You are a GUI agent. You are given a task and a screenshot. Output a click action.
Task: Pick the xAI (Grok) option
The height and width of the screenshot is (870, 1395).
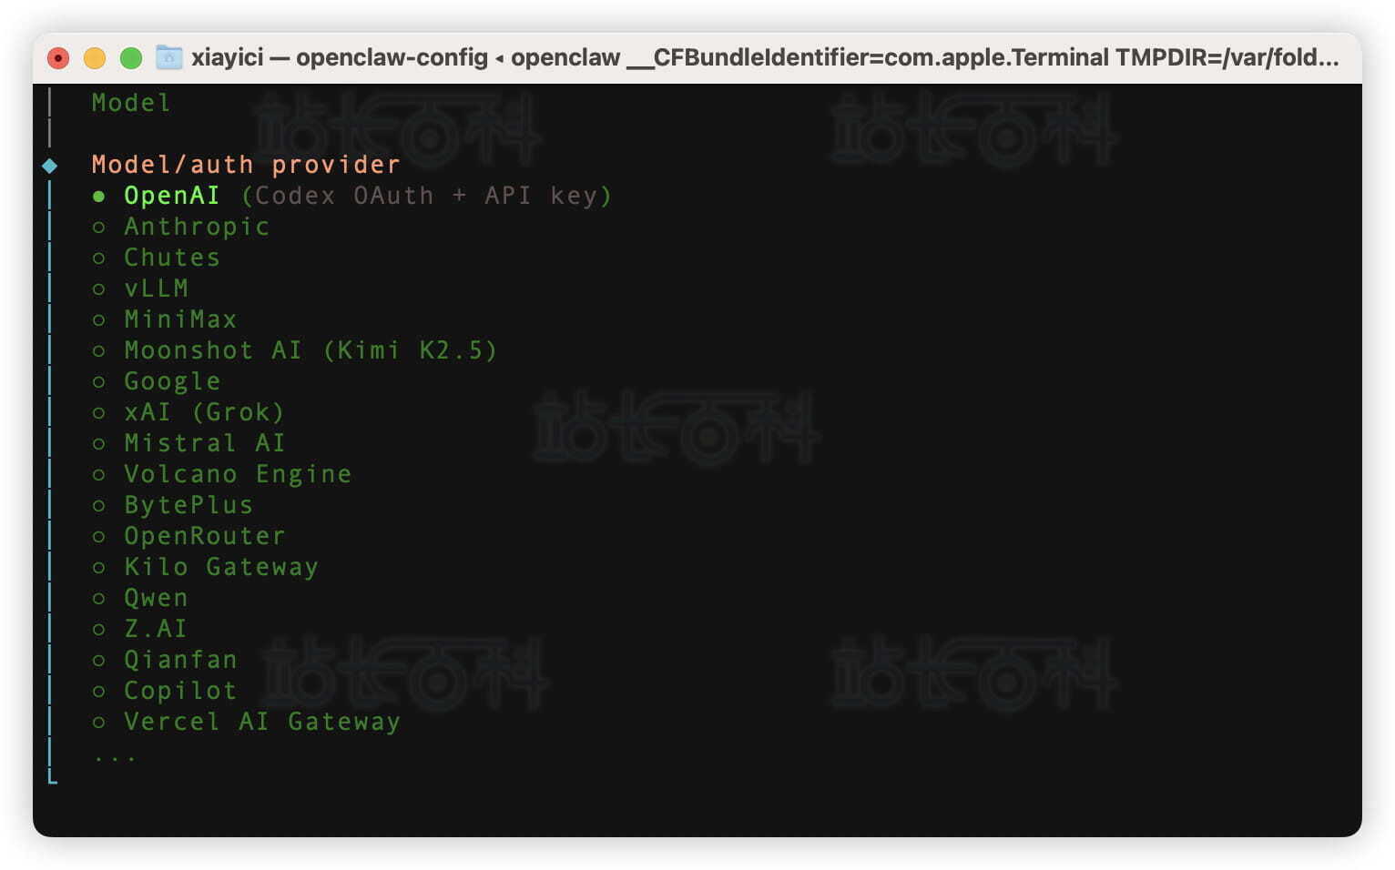[x=188, y=412]
